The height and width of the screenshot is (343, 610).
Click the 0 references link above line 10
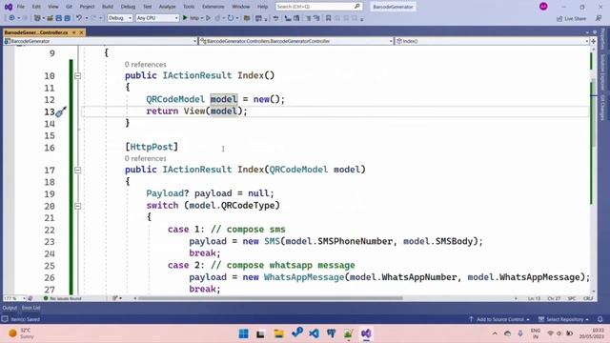click(x=145, y=65)
